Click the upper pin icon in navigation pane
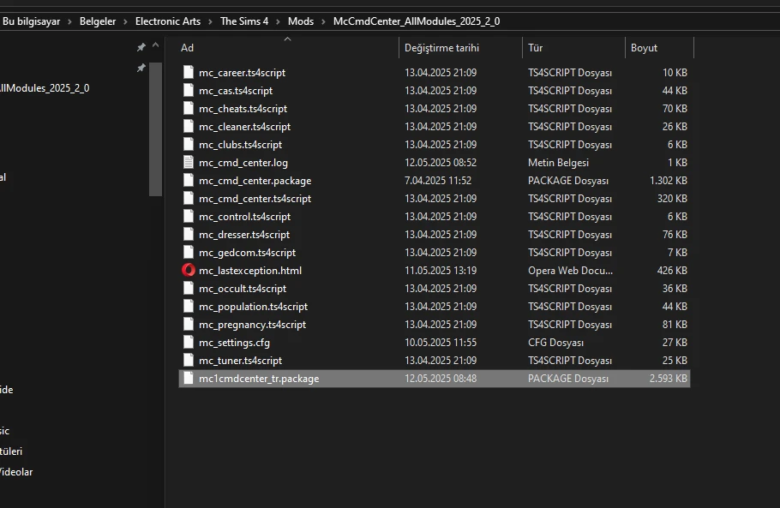 (x=141, y=47)
